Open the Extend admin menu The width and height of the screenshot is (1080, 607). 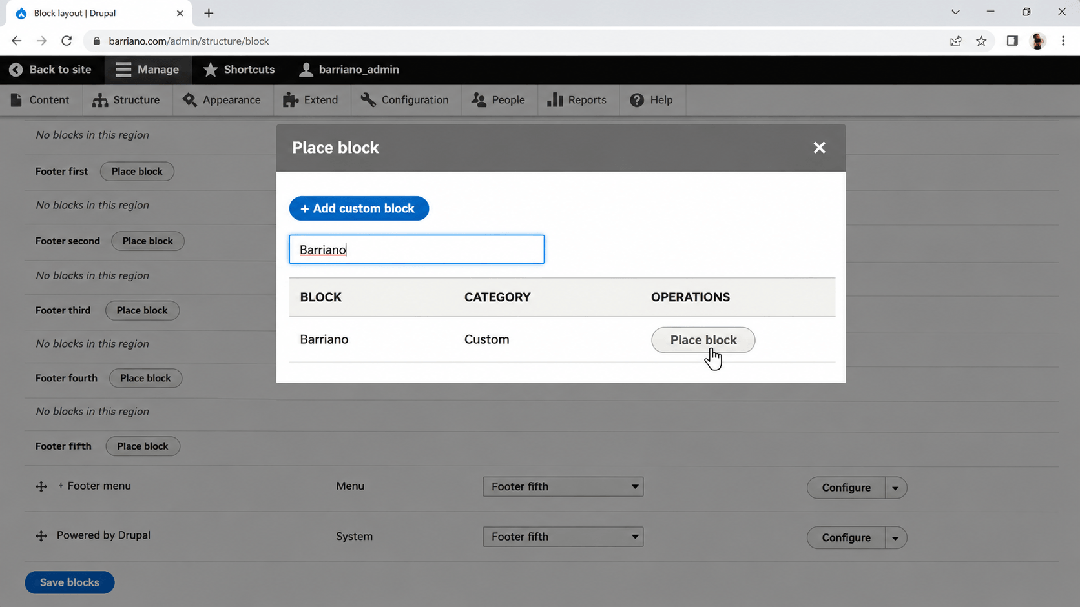click(x=311, y=100)
